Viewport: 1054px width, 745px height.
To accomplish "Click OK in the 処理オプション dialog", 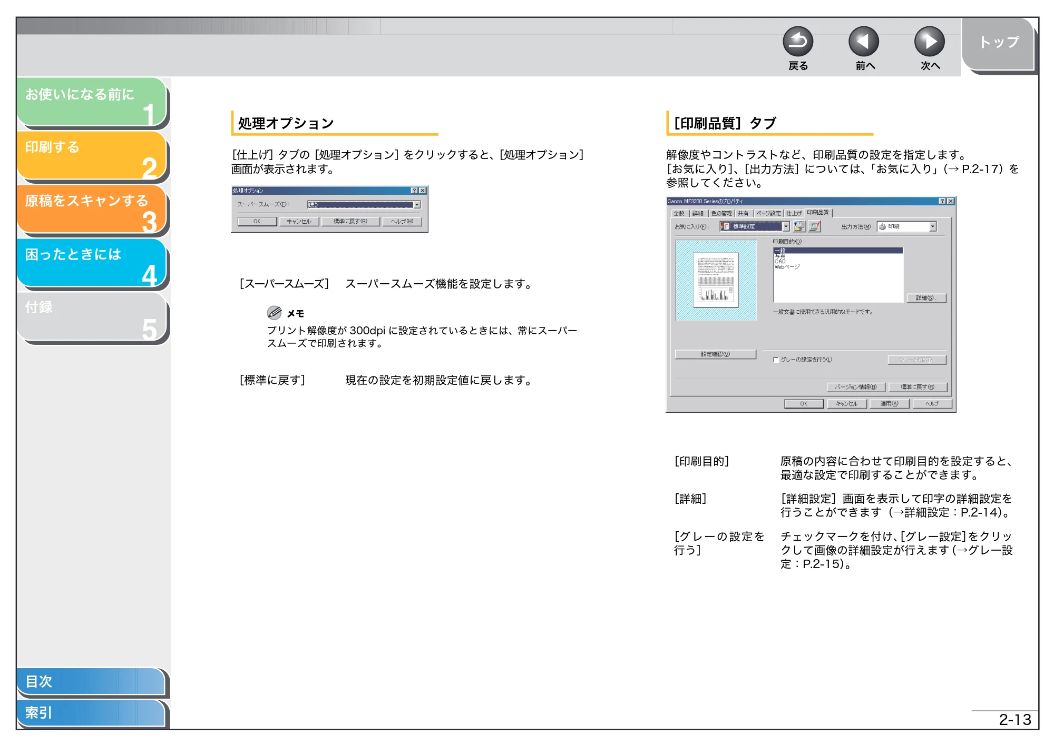I will pos(257,222).
